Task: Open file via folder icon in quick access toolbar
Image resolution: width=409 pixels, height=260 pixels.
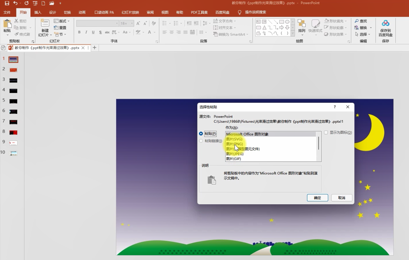Action: (52, 3)
